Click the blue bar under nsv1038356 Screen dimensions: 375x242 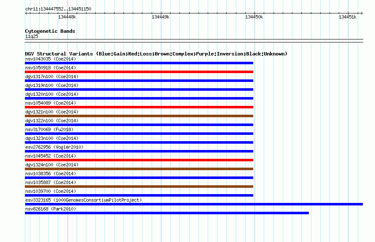139,178
